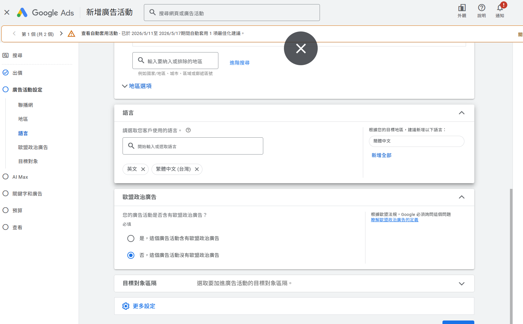Collapse the 歐盟政治廣告 panel

point(462,197)
